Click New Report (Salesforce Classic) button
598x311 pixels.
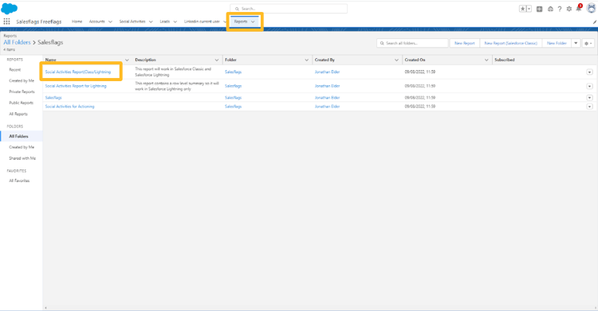coord(510,44)
